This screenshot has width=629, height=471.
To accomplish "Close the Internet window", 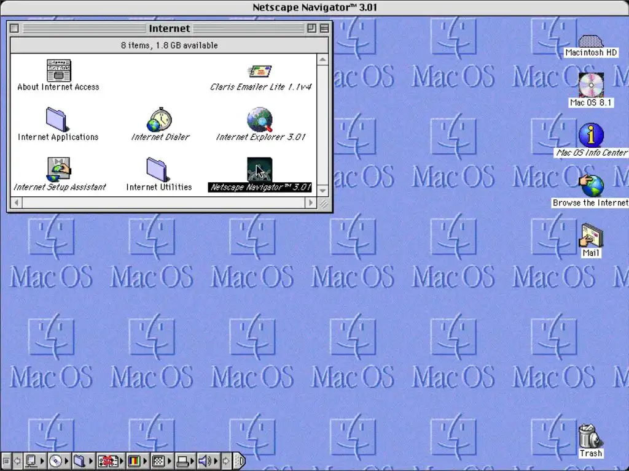I will (x=15, y=28).
